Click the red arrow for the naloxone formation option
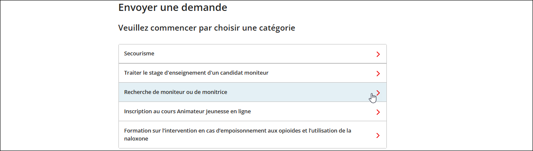 point(378,135)
